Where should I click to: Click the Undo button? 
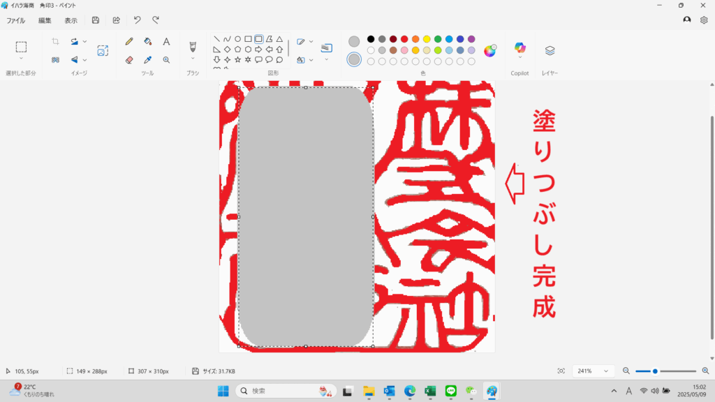click(137, 20)
